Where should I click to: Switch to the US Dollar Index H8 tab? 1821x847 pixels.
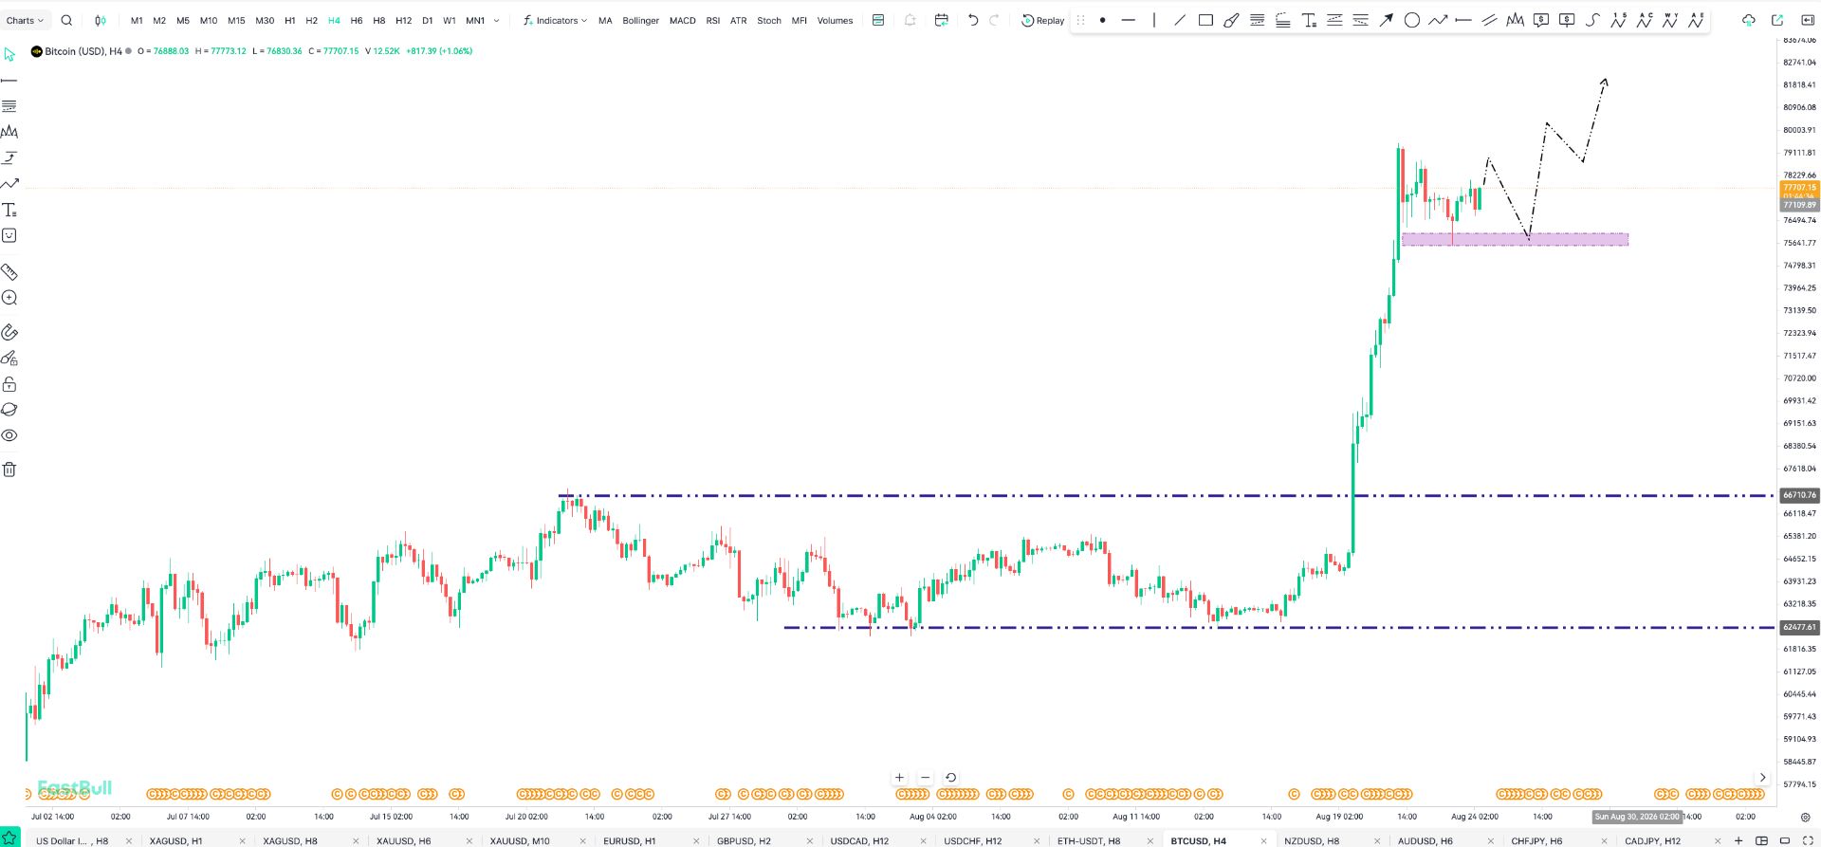click(72, 840)
